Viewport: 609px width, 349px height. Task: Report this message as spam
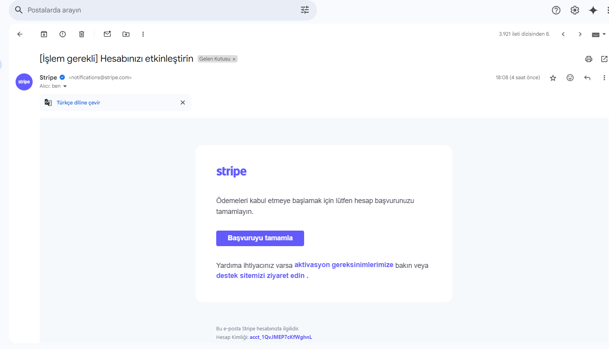coord(63,34)
